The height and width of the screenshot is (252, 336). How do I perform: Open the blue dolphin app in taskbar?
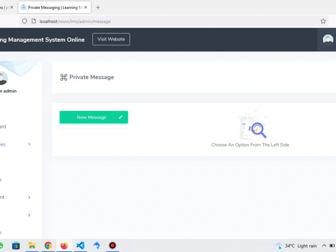[96, 246]
